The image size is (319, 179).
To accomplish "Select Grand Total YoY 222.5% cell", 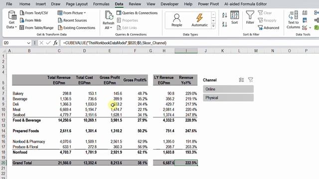I will [x=186, y=163].
